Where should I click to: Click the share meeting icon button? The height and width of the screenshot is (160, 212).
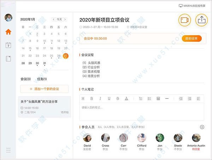202,20
